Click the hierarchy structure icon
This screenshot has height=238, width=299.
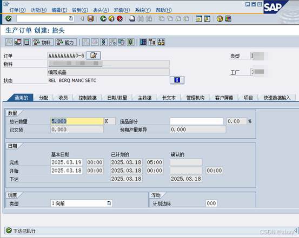pyautogui.click(x=152, y=42)
